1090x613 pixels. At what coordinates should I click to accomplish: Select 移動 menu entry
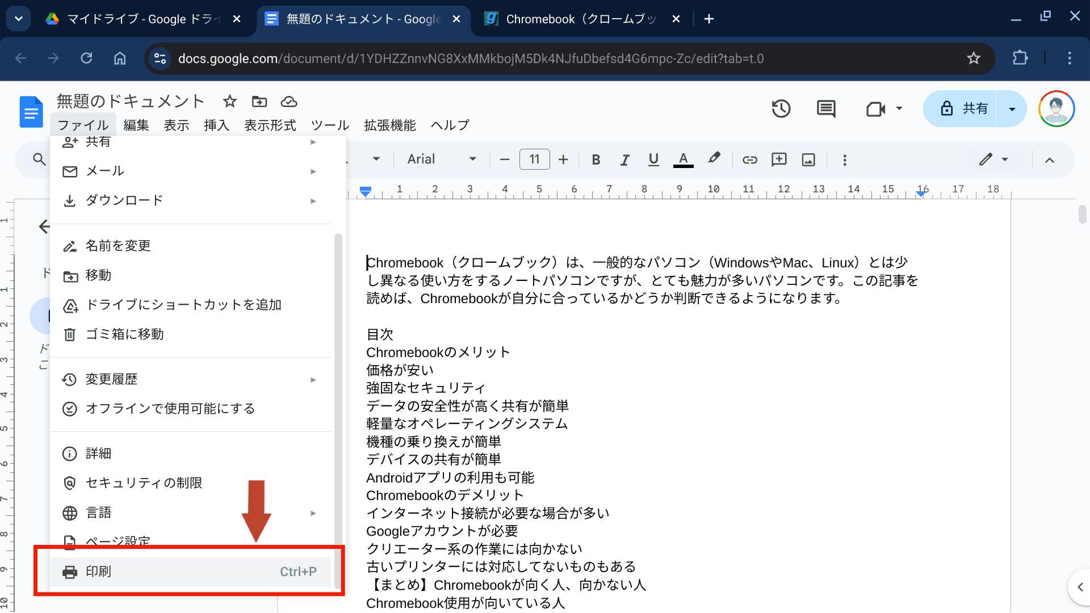click(x=191, y=275)
